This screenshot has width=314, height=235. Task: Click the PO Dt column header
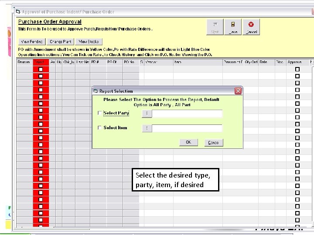(115, 62)
